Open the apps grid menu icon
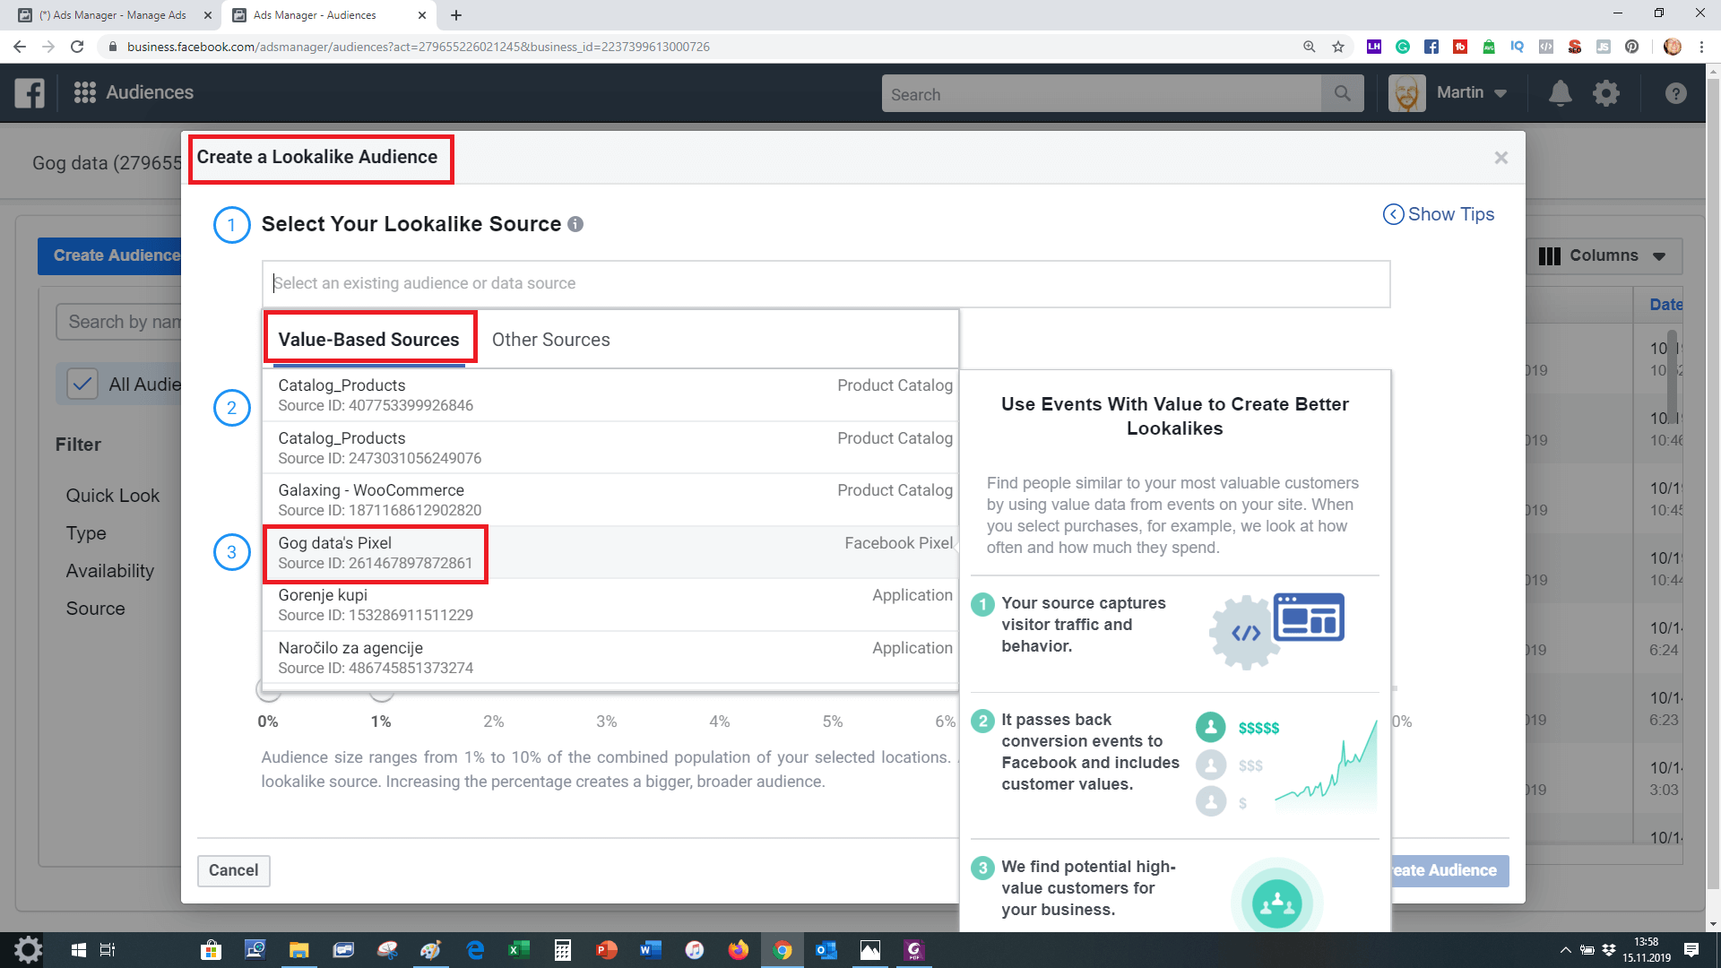Viewport: 1721px width, 968px height. coord(84,92)
